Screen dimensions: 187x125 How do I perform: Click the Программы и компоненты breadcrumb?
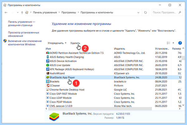[x=97, y=12]
